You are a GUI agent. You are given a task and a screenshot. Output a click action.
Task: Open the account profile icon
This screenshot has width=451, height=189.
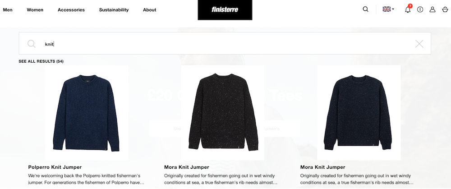[433, 9]
